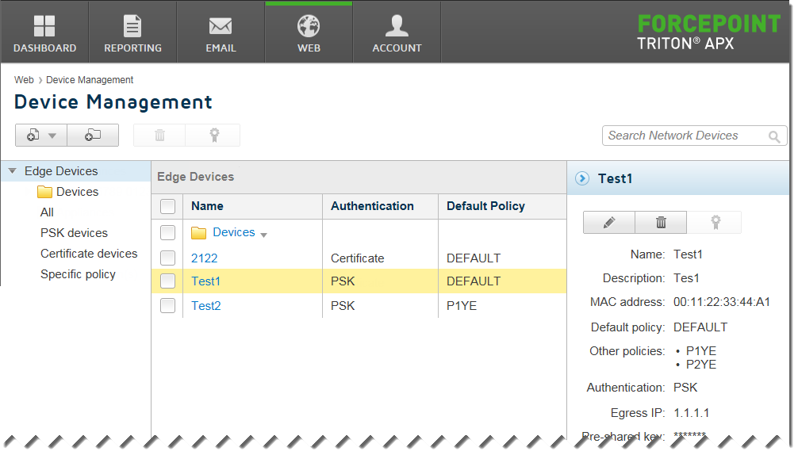This screenshot has height=455, width=798.
Task: Toggle the select-all checkbox in header
Action: pos(167,206)
